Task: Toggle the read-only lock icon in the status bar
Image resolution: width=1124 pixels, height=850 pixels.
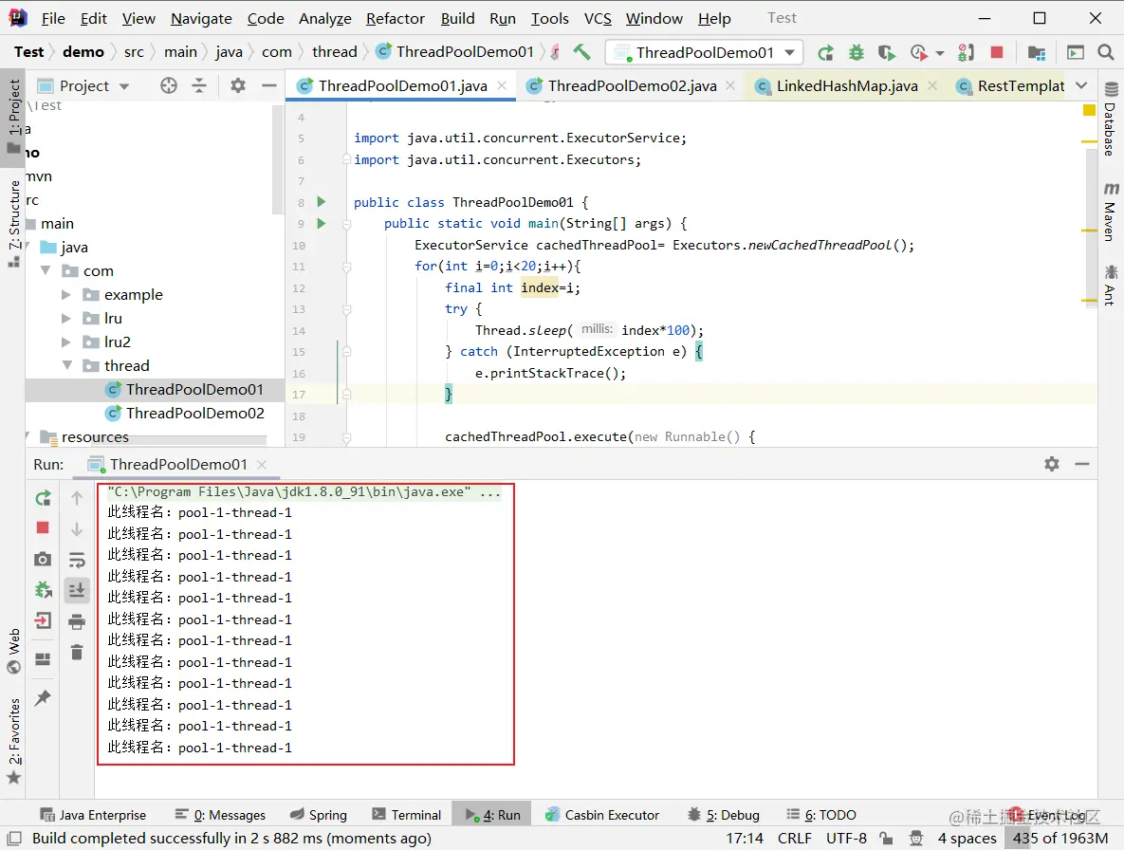Action: tap(887, 838)
